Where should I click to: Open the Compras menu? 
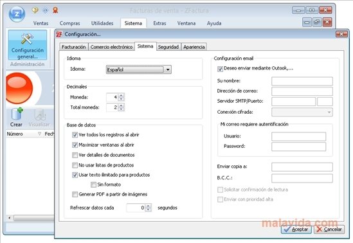70,23
